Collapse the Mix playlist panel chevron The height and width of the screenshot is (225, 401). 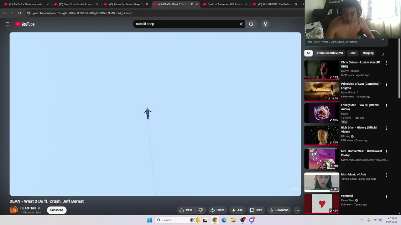click(x=383, y=39)
